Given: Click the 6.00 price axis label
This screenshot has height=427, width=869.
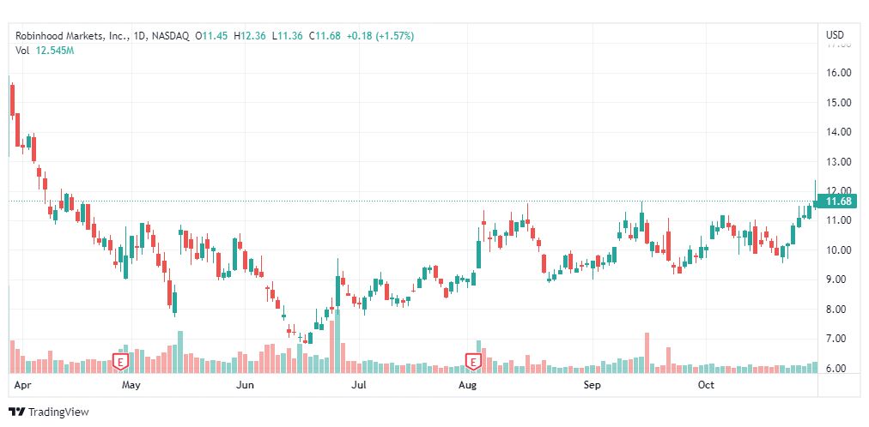Looking at the screenshot, I should pos(838,369).
